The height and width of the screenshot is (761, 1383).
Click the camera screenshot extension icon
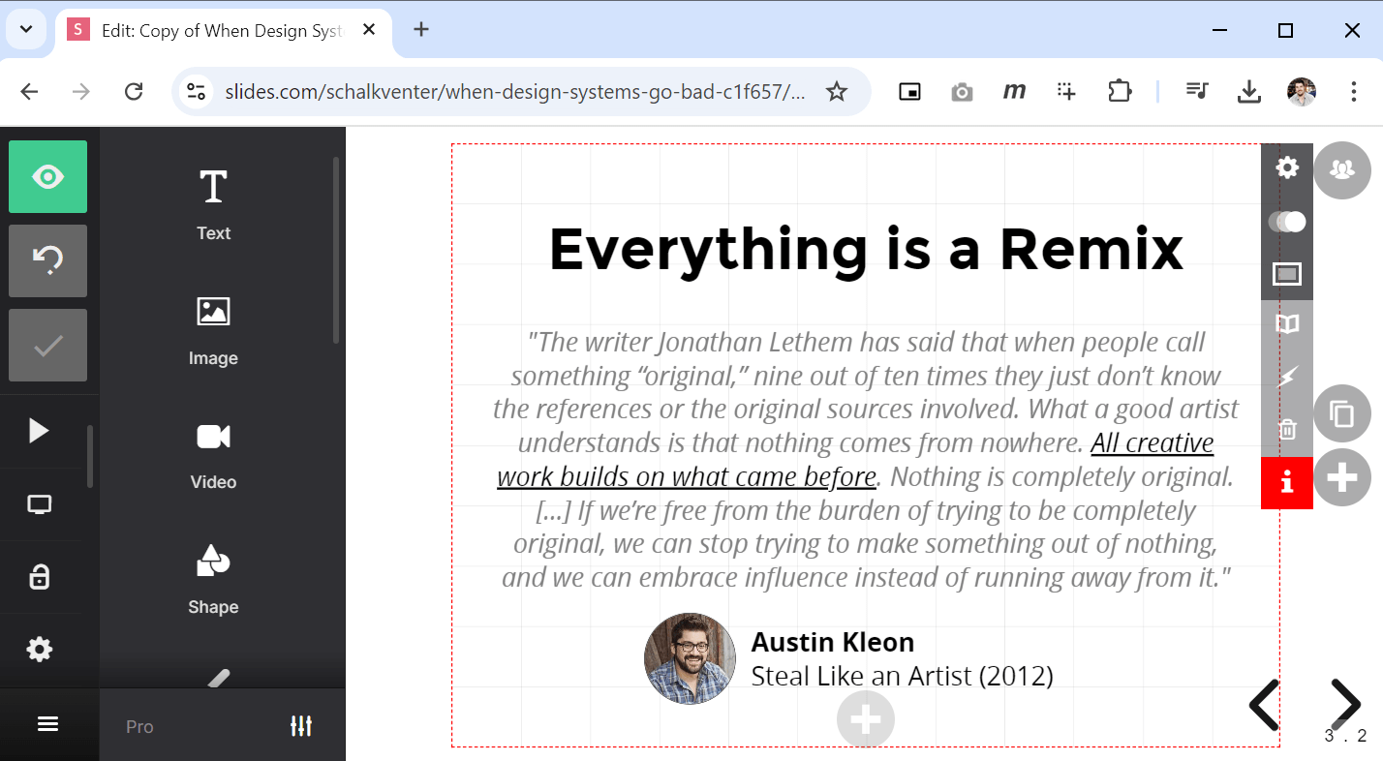click(962, 92)
